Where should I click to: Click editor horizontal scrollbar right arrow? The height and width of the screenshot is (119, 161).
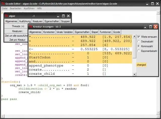pos(158,116)
